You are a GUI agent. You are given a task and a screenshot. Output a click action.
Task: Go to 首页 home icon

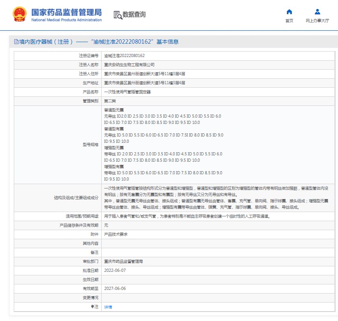[x=289, y=12]
